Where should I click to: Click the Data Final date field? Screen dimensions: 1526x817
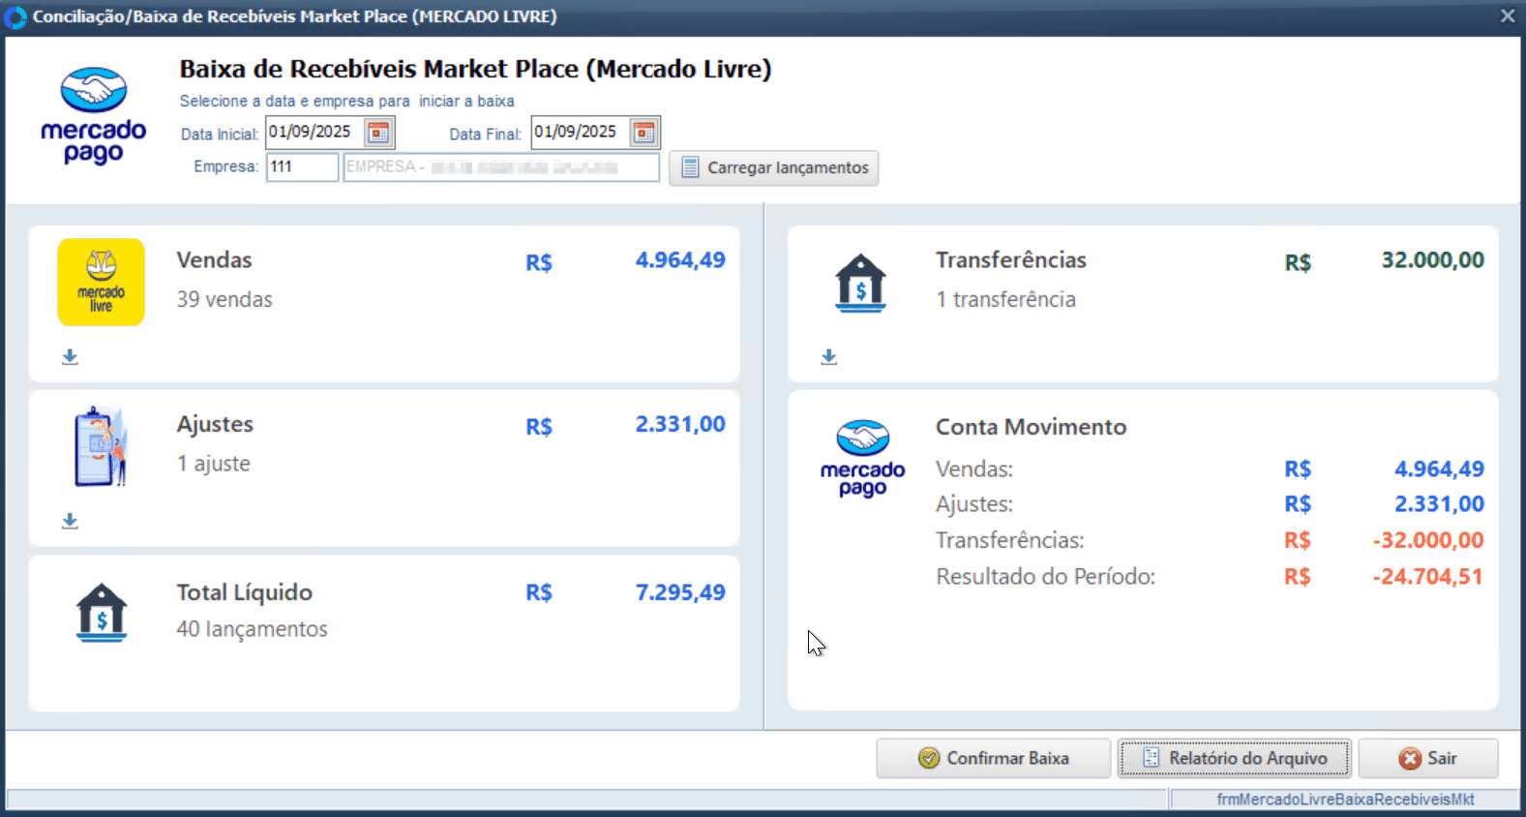click(x=579, y=133)
